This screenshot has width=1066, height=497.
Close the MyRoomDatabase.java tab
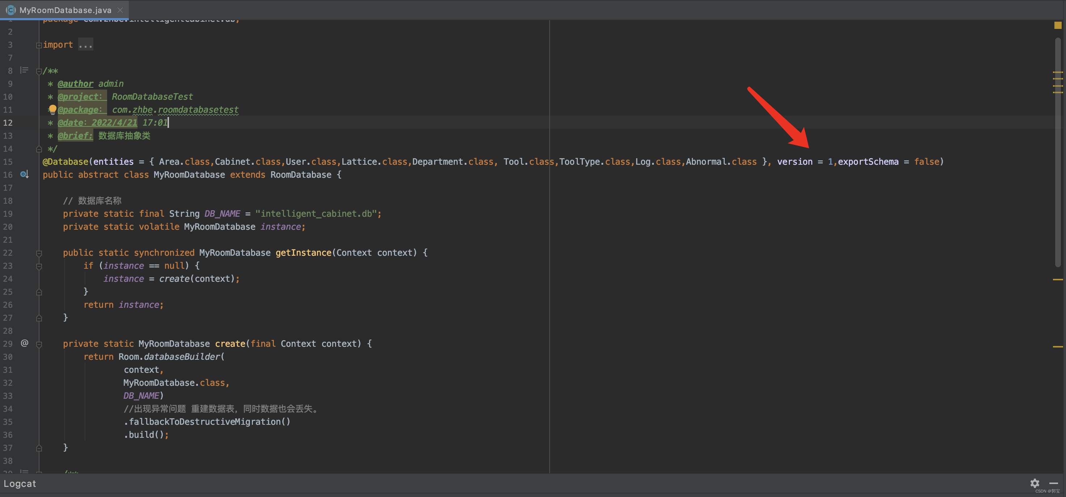click(120, 10)
